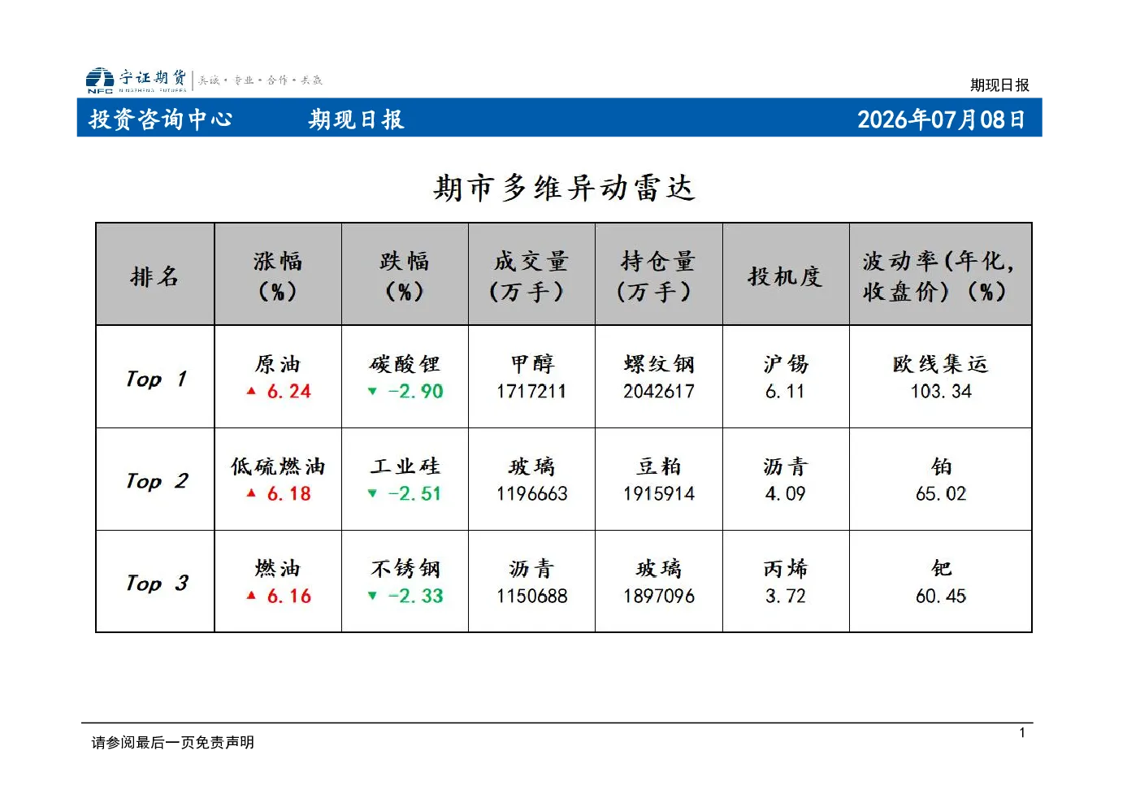The image size is (1140, 807).
Task: Click the value -2.51
Action: [415, 493]
